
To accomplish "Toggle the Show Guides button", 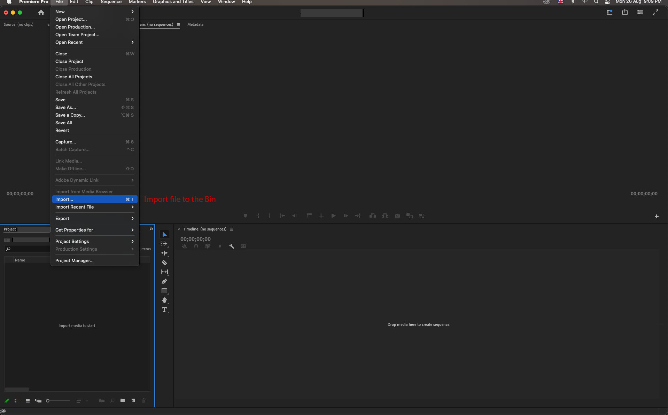I will coord(321,216).
